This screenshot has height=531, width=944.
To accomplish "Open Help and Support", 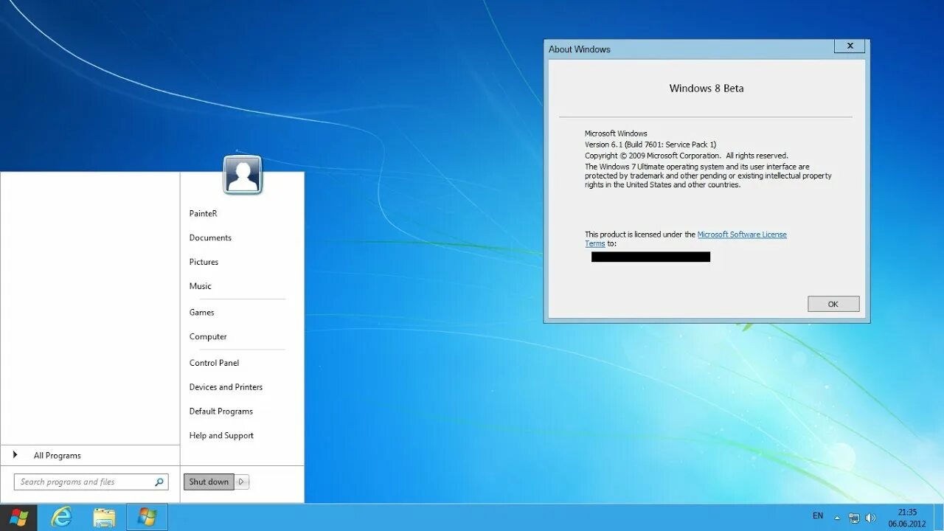I will click(221, 436).
